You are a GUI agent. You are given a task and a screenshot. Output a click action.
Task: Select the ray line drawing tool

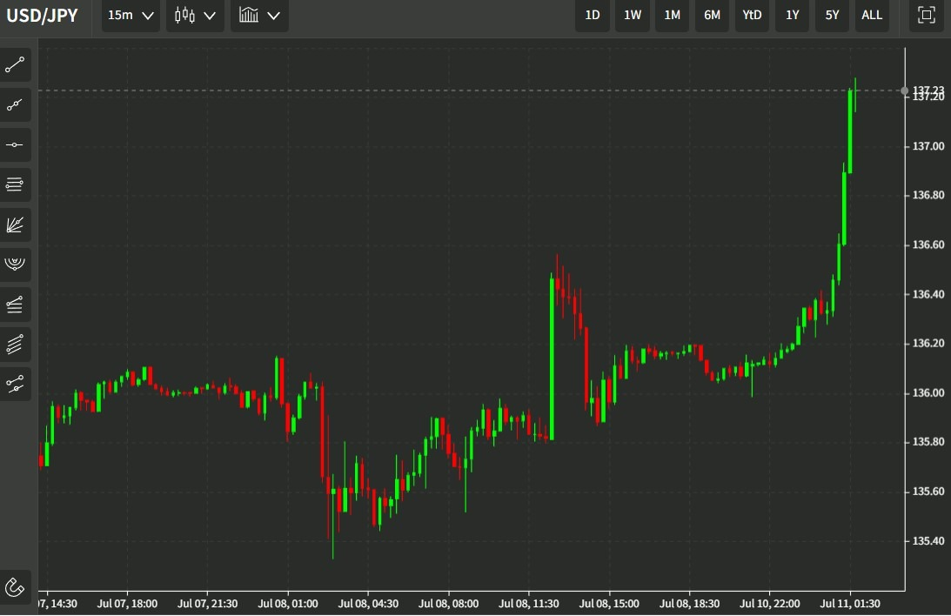pyautogui.click(x=15, y=105)
